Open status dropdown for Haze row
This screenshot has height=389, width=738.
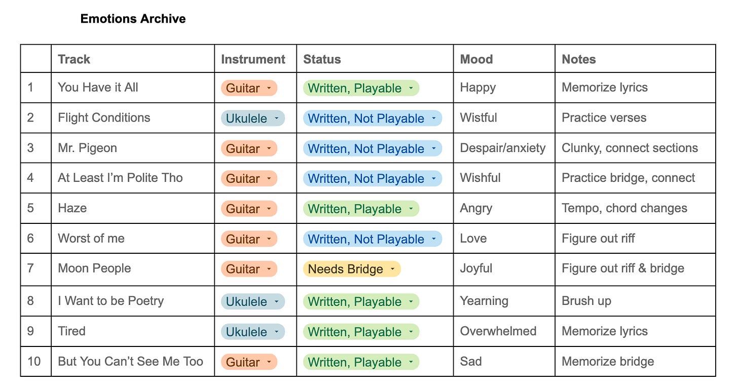(361, 209)
